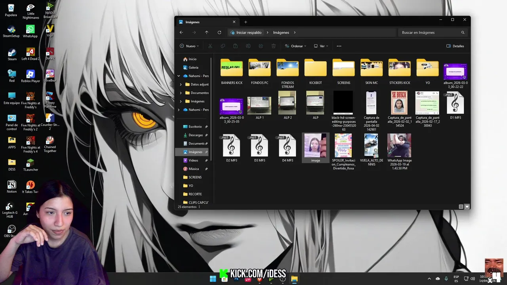Navigate up one folder level
Viewport: 507px width, 285px height.
206,32
